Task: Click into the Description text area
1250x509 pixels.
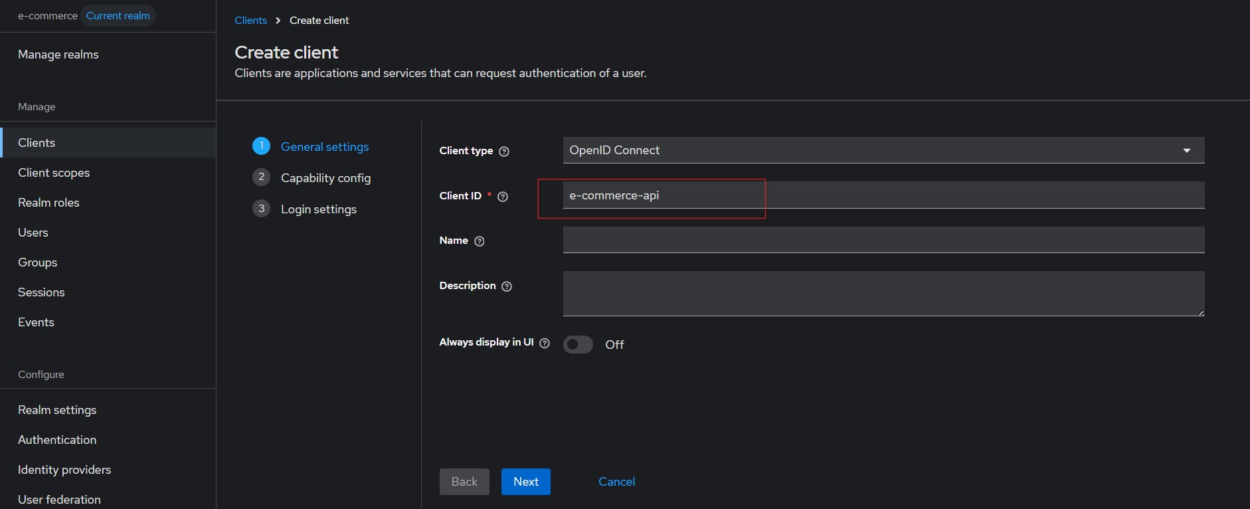Action: pos(883,293)
